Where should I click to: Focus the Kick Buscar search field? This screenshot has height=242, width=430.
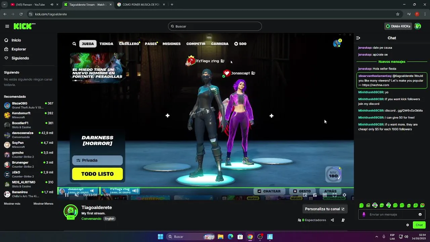tap(215, 26)
